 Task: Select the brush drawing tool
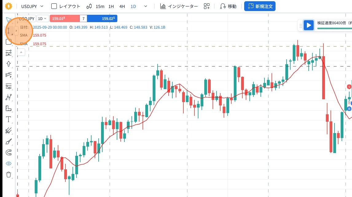9,141
